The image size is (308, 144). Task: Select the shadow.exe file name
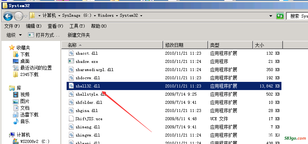[x=86, y=61]
